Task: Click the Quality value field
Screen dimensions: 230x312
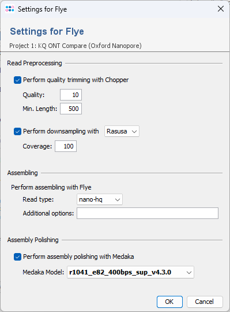Action: coord(71,95)
